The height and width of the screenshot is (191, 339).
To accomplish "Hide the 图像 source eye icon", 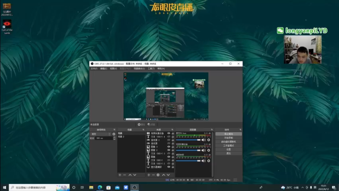I will click(169, 157).
